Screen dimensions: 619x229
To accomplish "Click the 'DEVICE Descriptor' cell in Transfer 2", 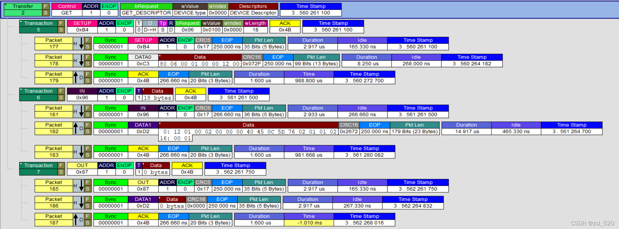I will click(253, 13).
